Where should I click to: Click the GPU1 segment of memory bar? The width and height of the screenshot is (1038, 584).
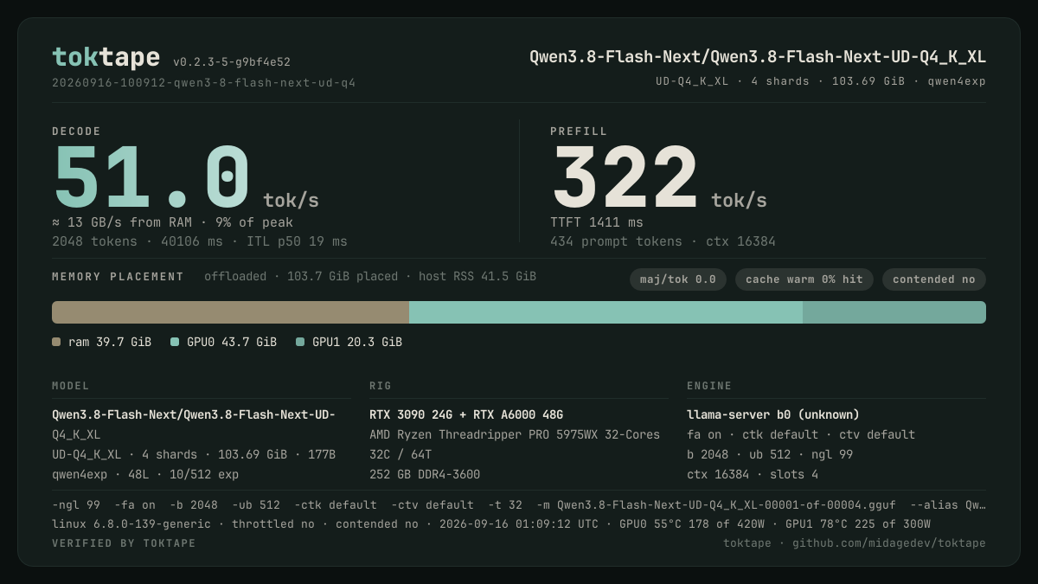tap(894, 312)
